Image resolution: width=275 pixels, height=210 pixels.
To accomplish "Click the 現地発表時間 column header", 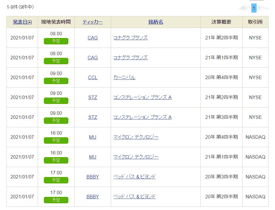I will 56,22.
